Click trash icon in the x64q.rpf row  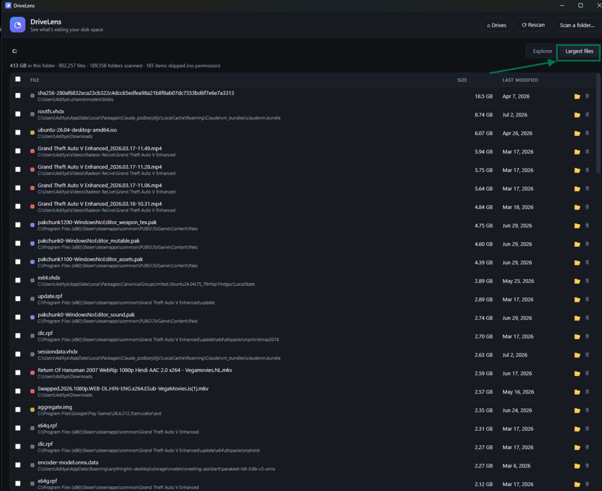[587, 429]
